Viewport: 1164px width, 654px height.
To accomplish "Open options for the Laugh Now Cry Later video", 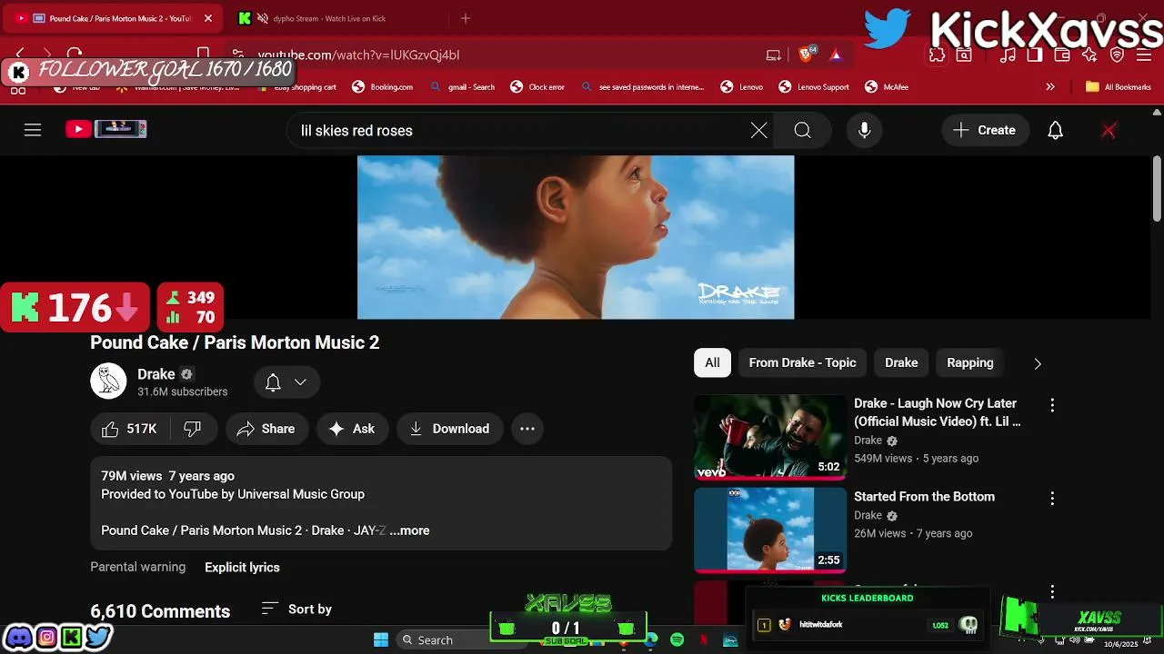I will 1052,405.
